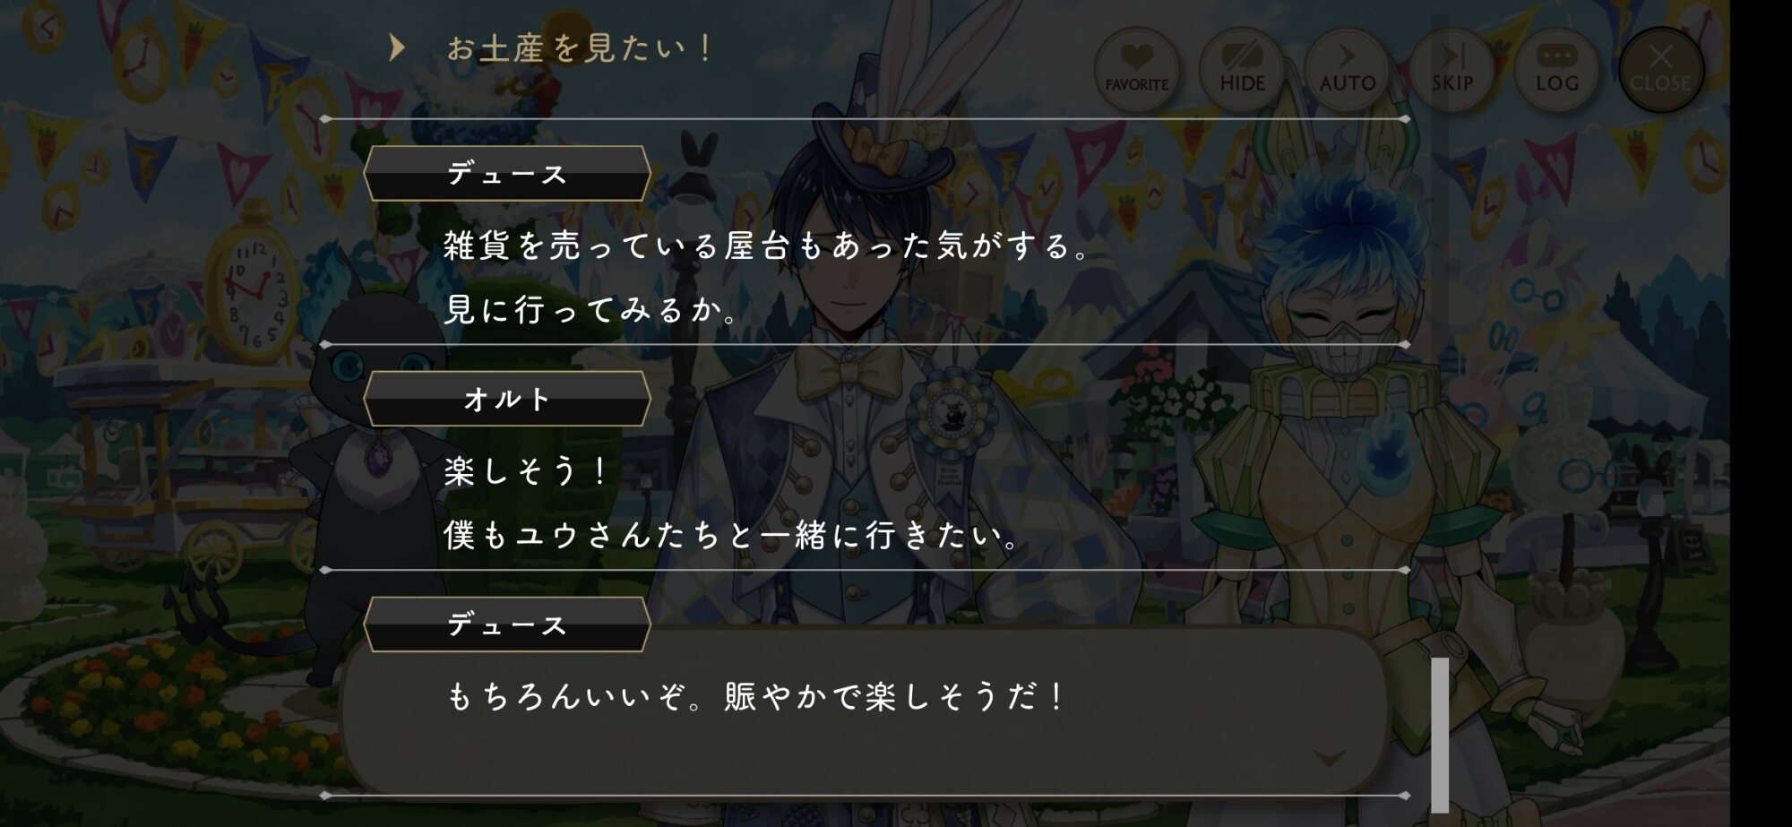
Task: Skip the scene with SKIP
Action: point(1452,69)
